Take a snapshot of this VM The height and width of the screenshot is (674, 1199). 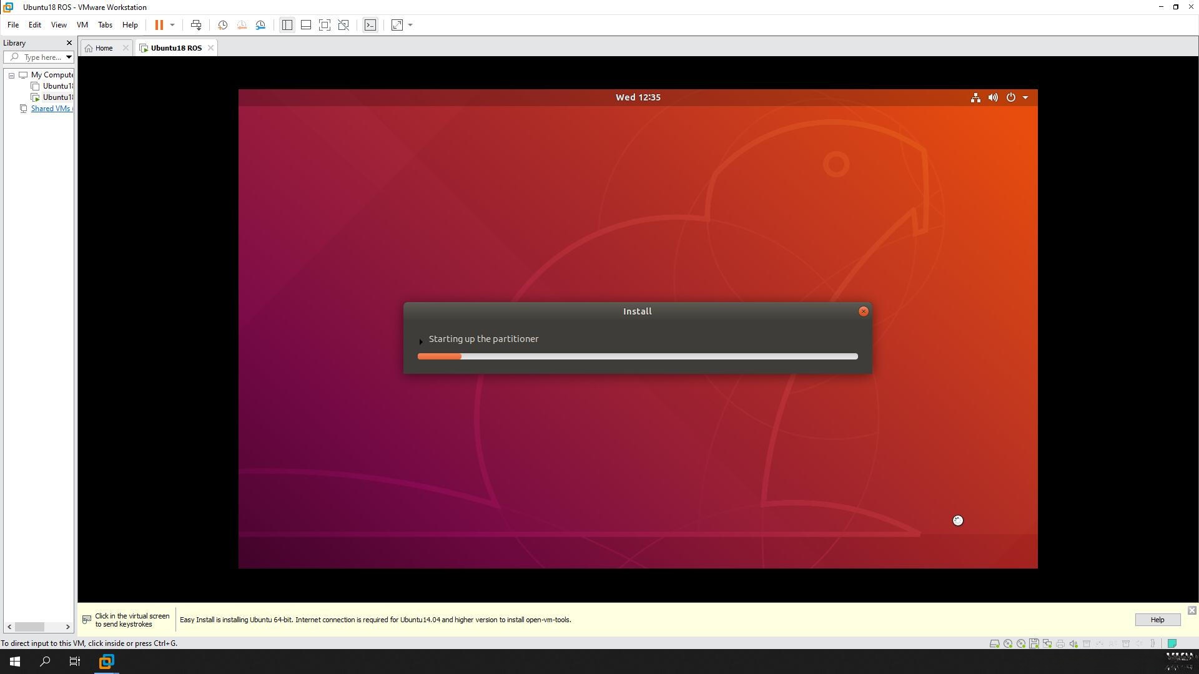tap(222, 25)
